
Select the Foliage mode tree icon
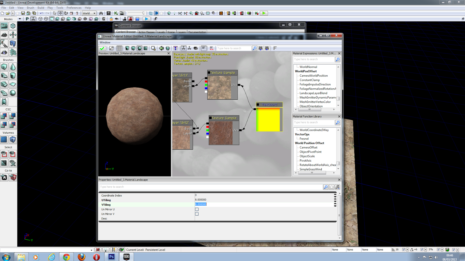[13, 52]
